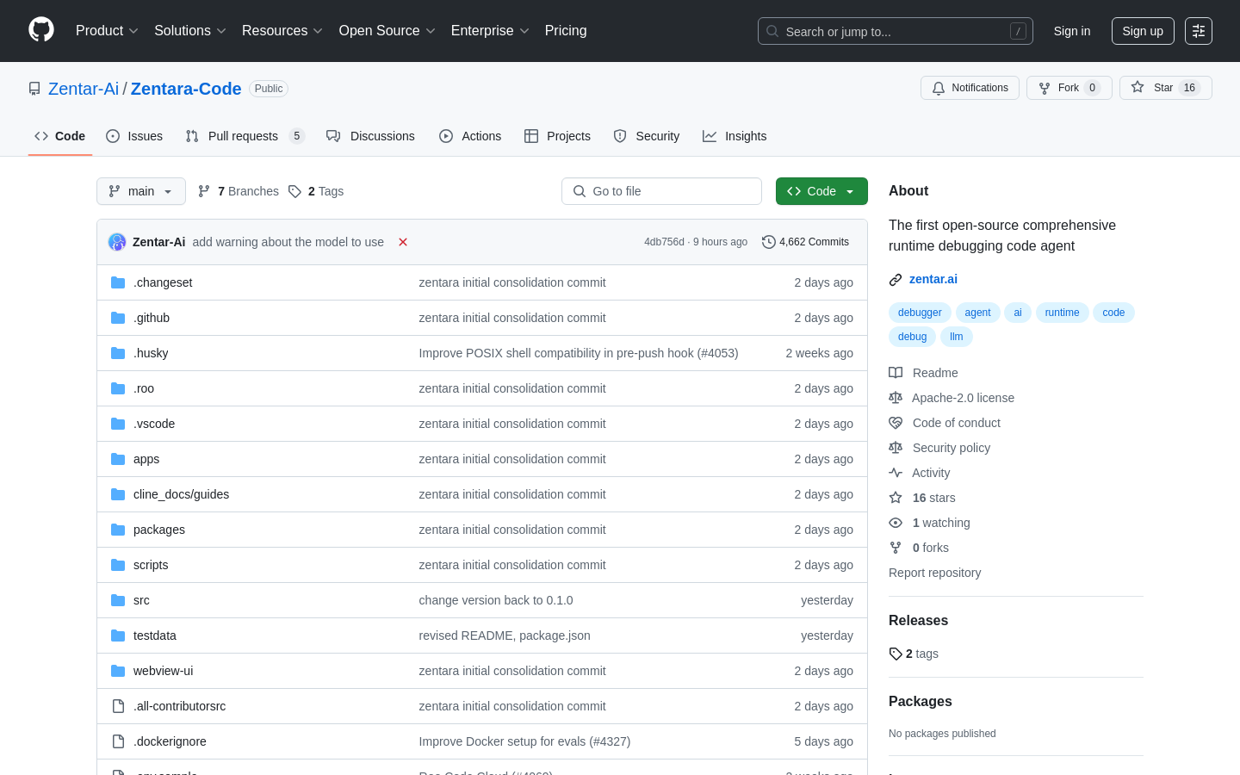Click the commits history clock icon

pos(769,242)
